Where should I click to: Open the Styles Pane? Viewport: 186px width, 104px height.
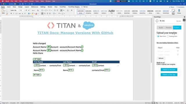tap(173, 12)
